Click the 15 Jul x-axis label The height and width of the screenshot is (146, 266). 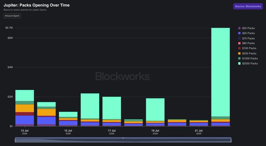68,132
